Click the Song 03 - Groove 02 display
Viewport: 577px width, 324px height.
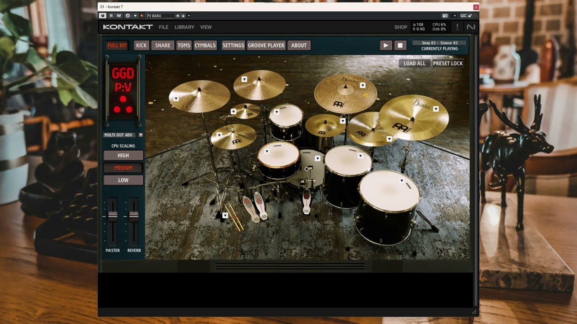click(440, 43)
